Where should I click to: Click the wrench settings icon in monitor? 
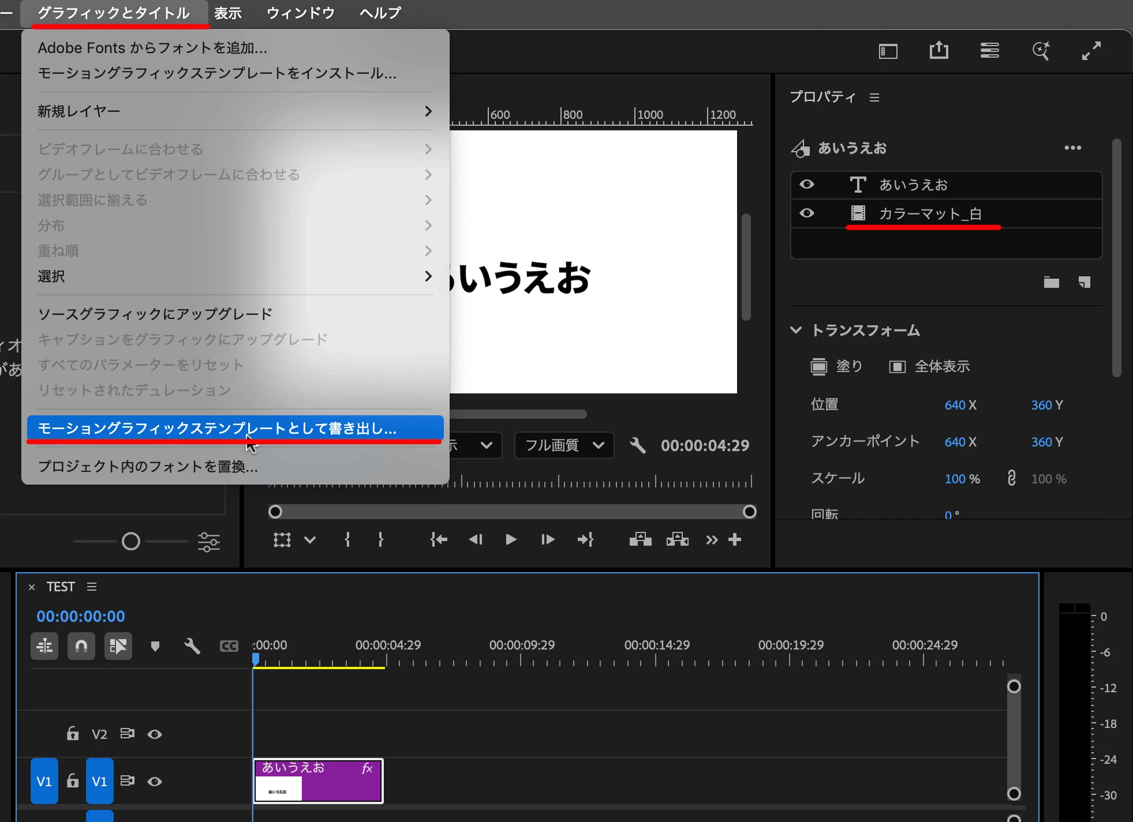[x=637, y=445]
